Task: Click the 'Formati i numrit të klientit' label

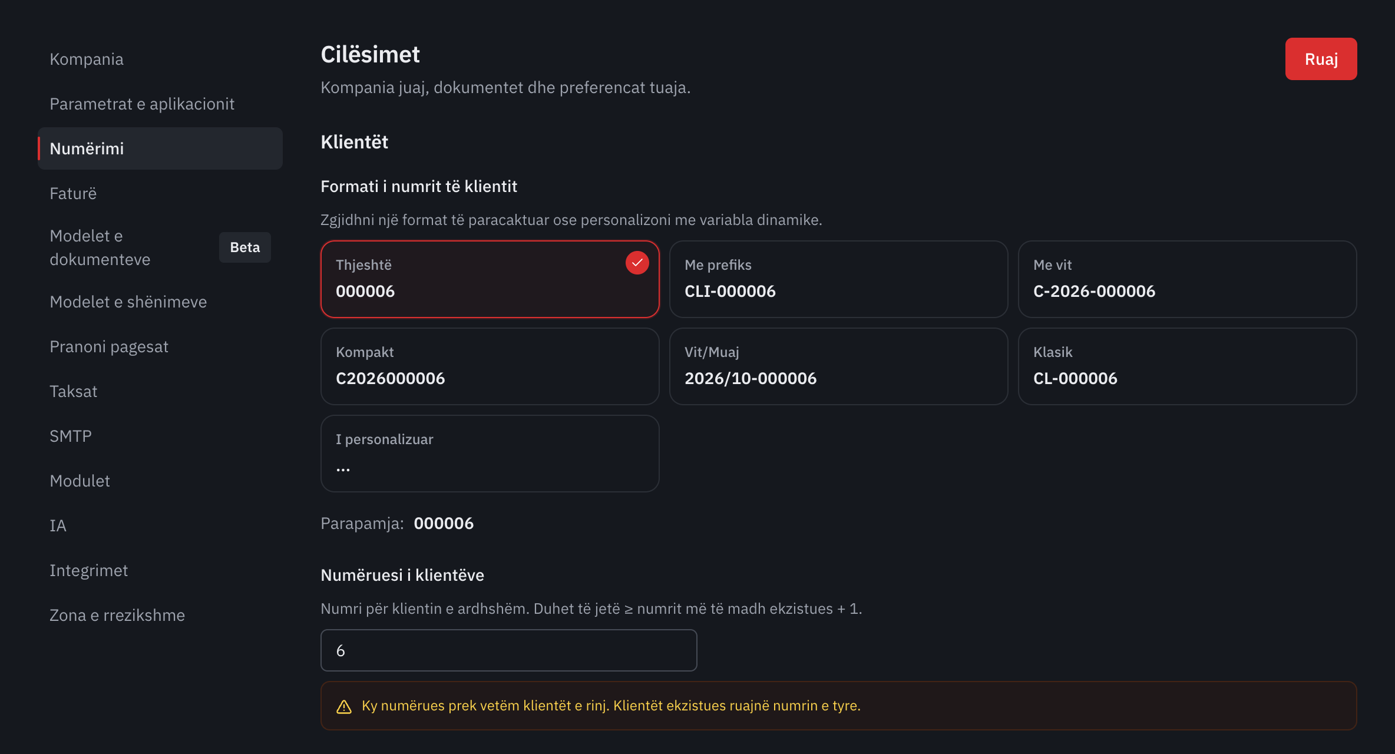Action: (x=419, y=187)
